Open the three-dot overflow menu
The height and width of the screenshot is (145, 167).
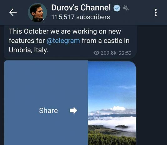click(156, 13)
